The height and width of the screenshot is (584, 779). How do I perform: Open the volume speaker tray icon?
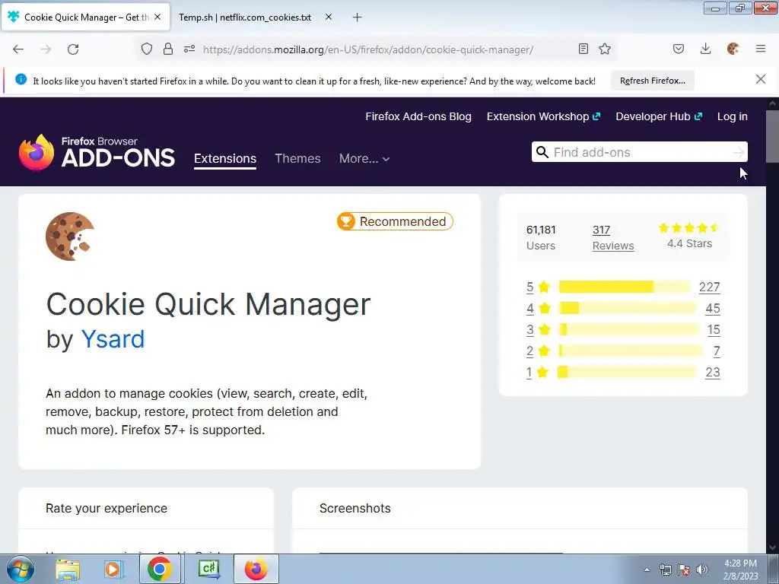tap(702, 570)
